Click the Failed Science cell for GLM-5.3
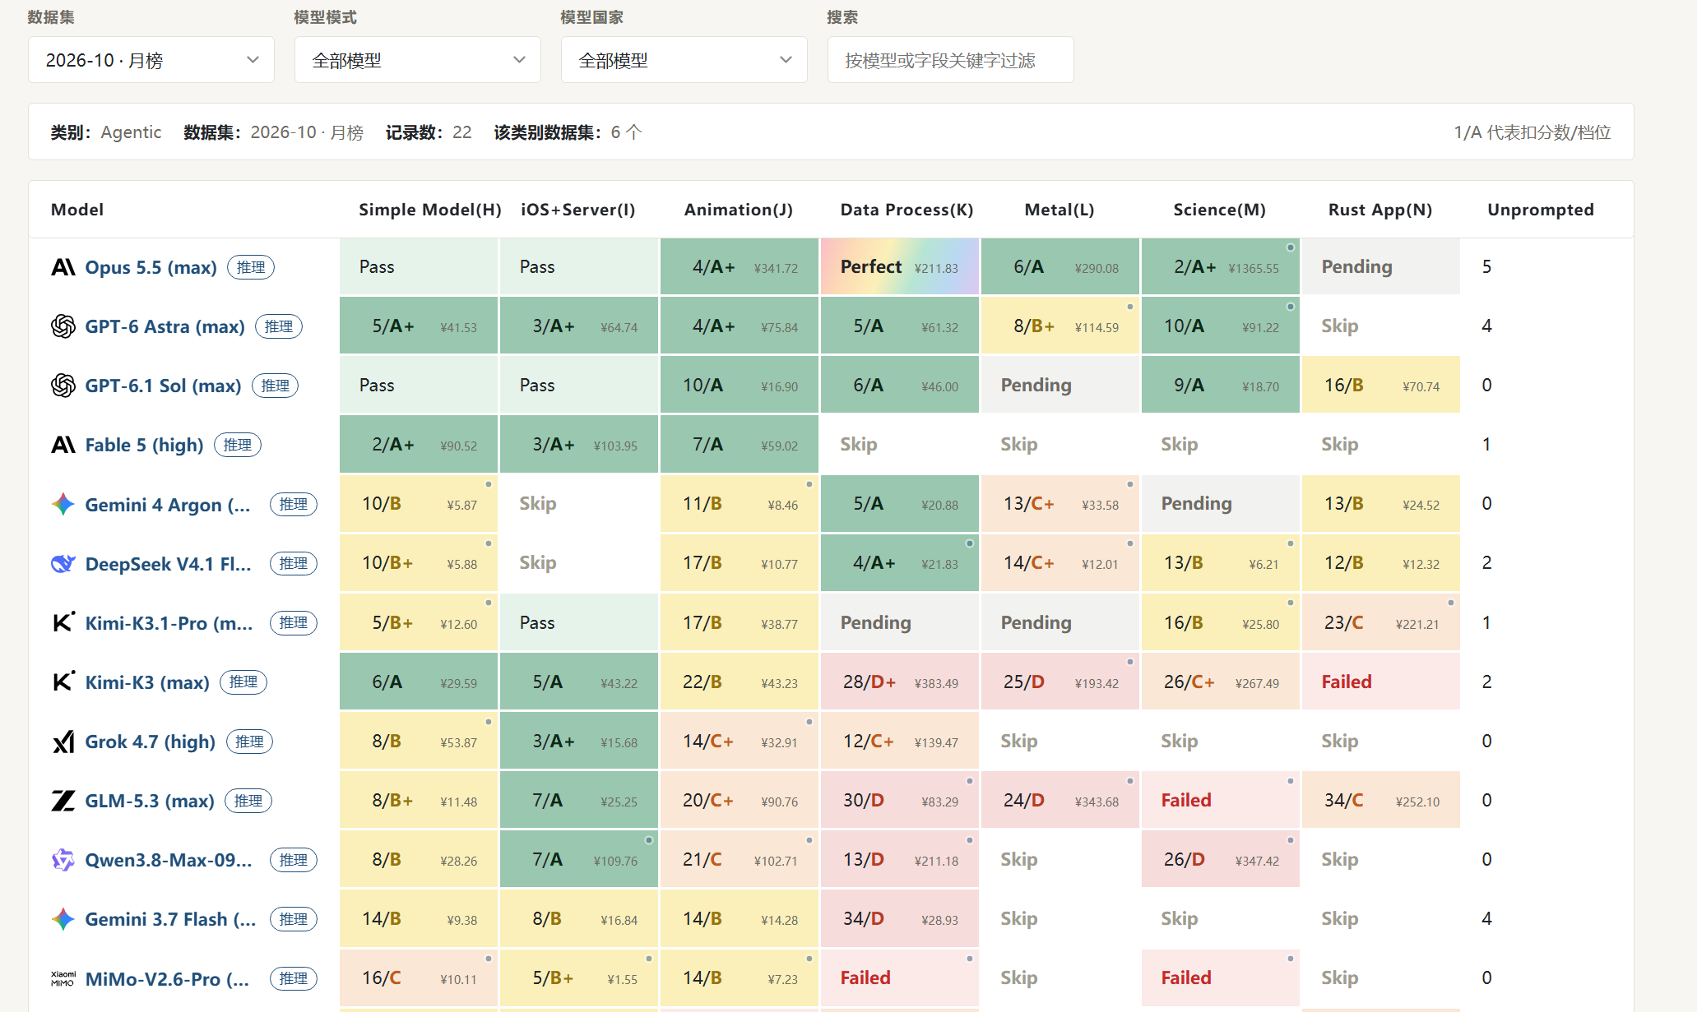 tap(1221, 800)
